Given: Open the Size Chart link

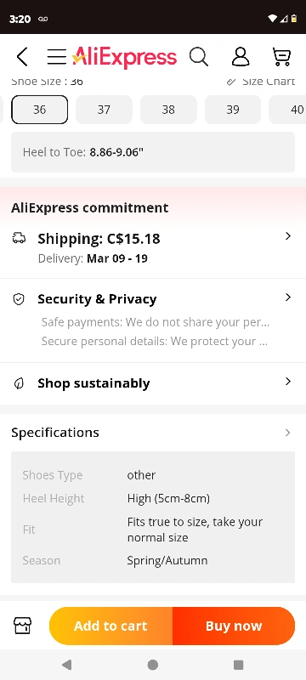Looking at the screenshot, I should (x=261, y=81).
